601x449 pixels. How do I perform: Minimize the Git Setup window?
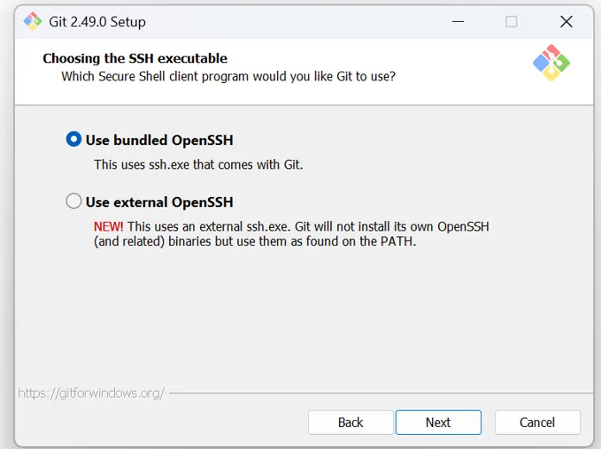pyautogui.click(x=458, y=21)
